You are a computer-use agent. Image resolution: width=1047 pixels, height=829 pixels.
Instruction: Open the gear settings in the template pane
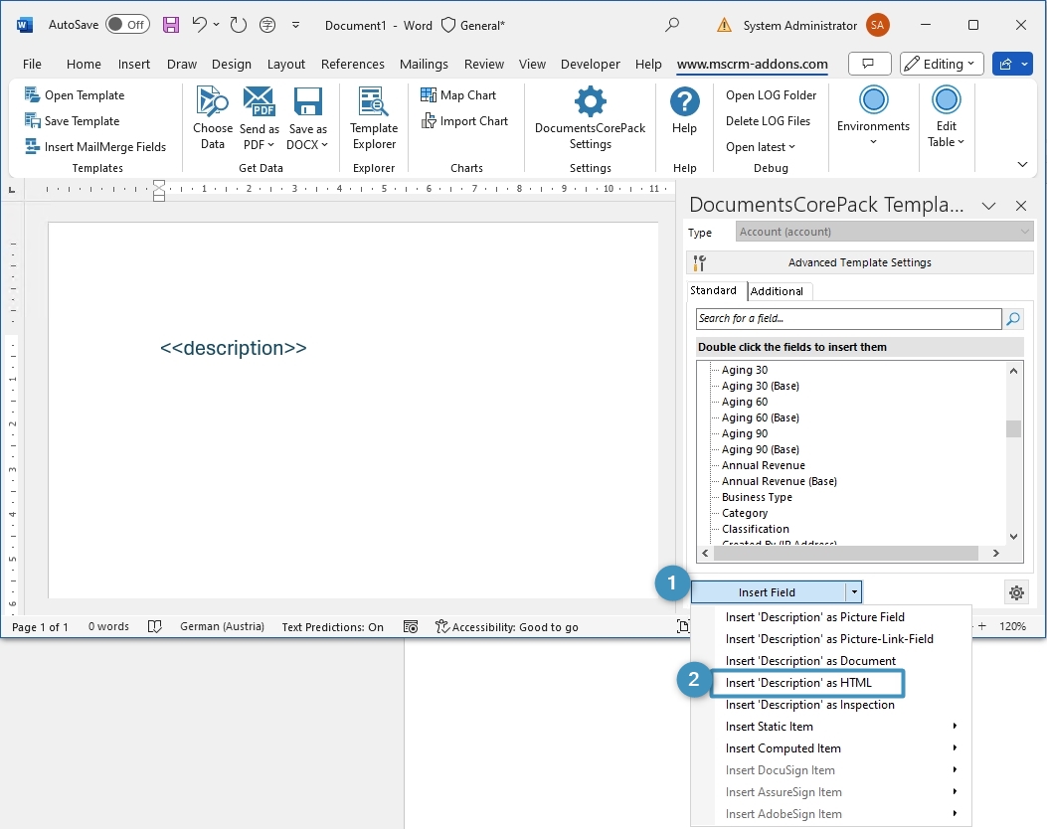pos(1016,591)
